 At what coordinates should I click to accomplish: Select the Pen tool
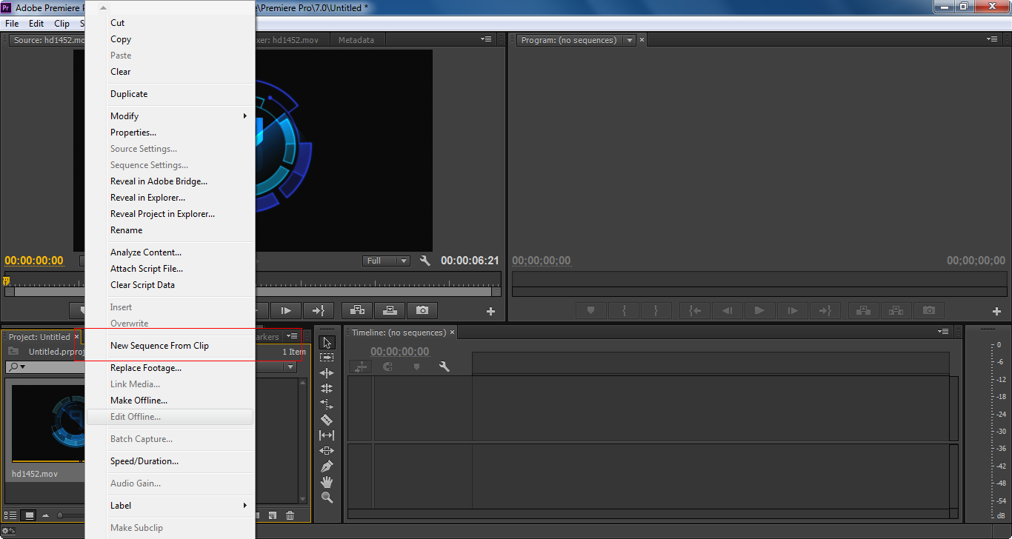(x=327, y=466)
